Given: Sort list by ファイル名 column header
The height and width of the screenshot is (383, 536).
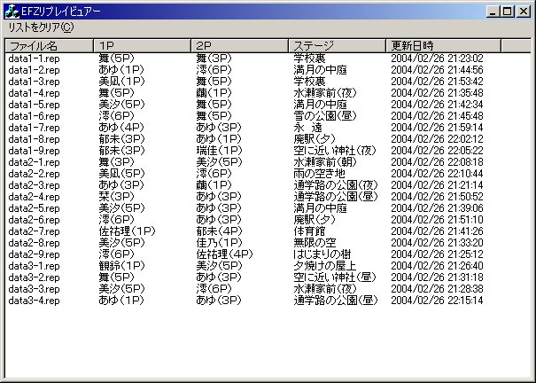Looking at the screenshot, I should (50, 45).
